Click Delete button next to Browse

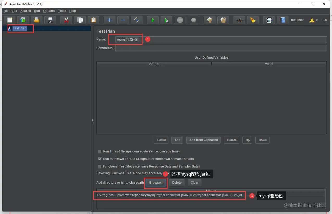pyautogui.click(x=177, y=183)
